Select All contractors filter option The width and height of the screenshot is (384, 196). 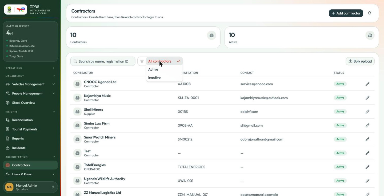164,61
